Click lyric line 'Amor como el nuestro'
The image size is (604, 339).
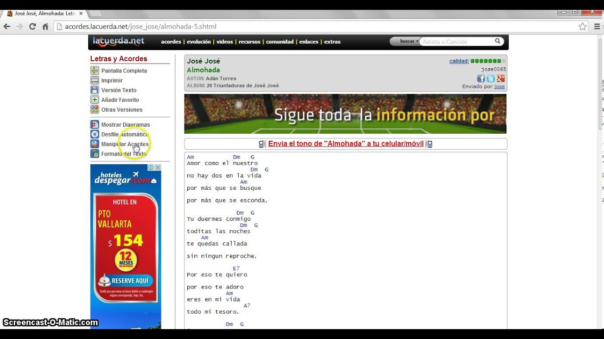click(x=222, y=163)
